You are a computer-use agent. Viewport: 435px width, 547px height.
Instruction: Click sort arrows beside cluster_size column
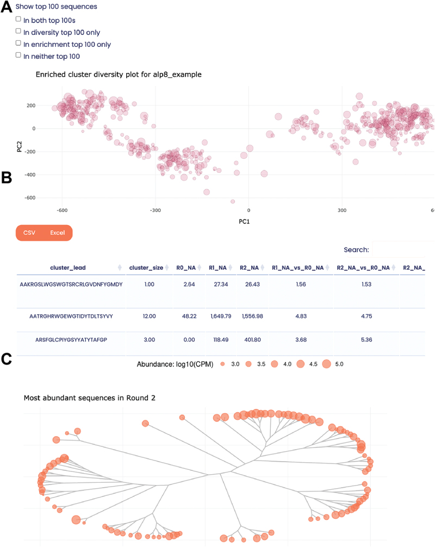click(x=167, y=268)
